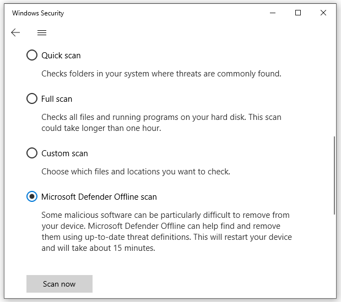The width and height of the screenshot is (341, 302).
Task: Click the Windows Security title text
Action: [x=38, y=13]
